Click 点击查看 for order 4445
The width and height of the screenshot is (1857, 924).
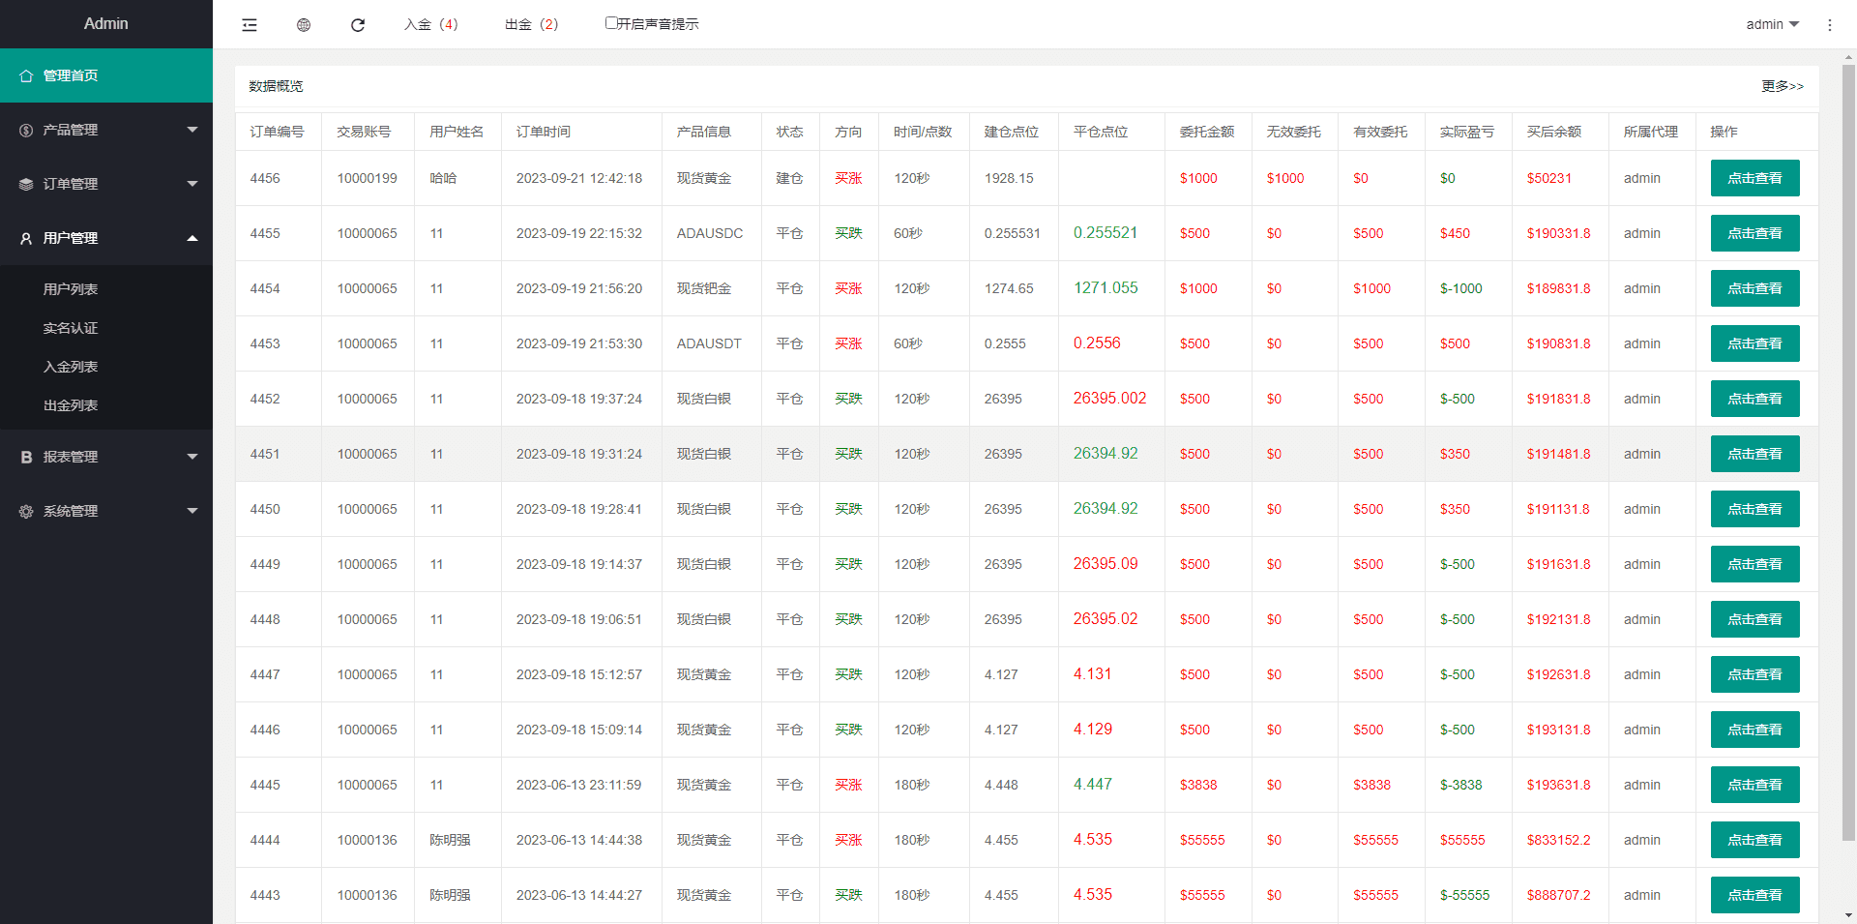point(1754,785)
